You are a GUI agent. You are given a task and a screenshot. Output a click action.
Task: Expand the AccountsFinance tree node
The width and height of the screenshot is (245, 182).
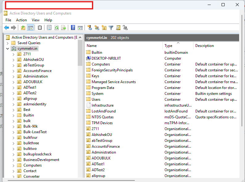click(14, 71)
